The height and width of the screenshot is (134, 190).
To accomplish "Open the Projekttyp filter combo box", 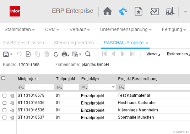I will pos(102,87).
